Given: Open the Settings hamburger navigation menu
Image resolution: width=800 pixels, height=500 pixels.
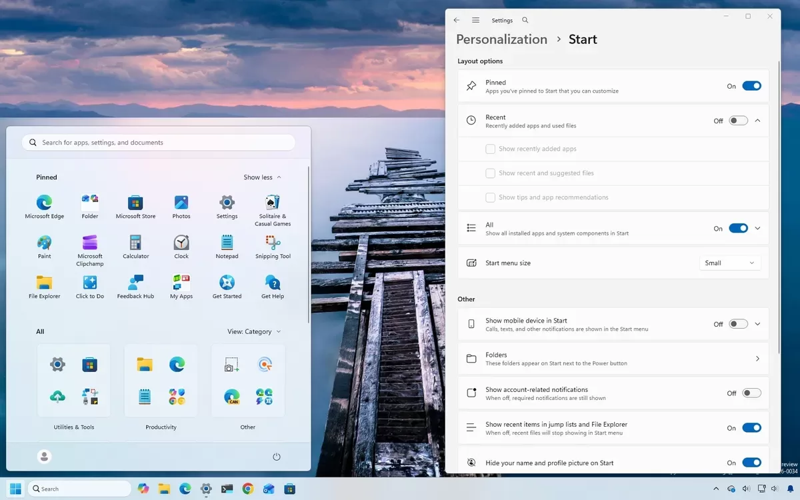Looking at the screenshot, I should pos(475,21).
